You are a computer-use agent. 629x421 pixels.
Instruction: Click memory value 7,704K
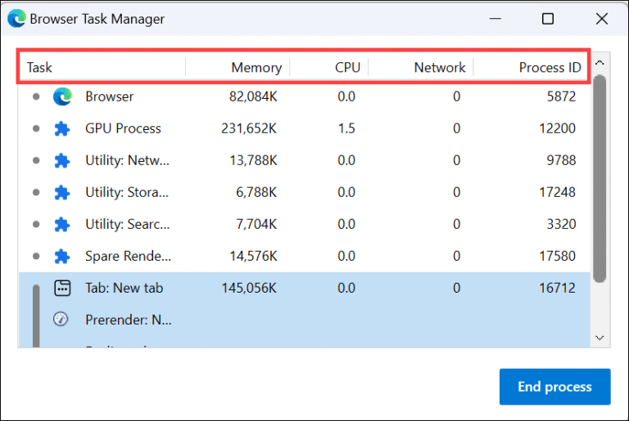[x=256, y=224]
